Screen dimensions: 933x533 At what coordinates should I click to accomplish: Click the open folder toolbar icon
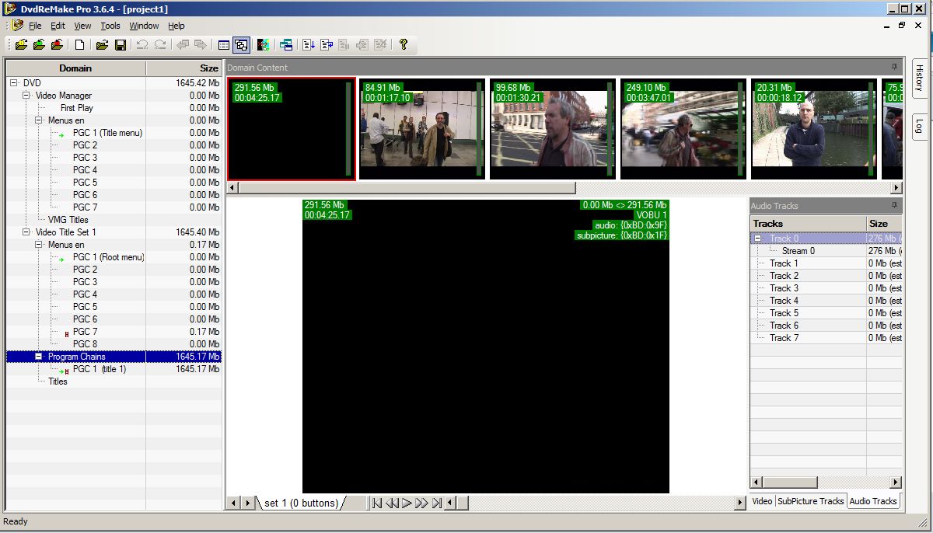pos(102,45)
